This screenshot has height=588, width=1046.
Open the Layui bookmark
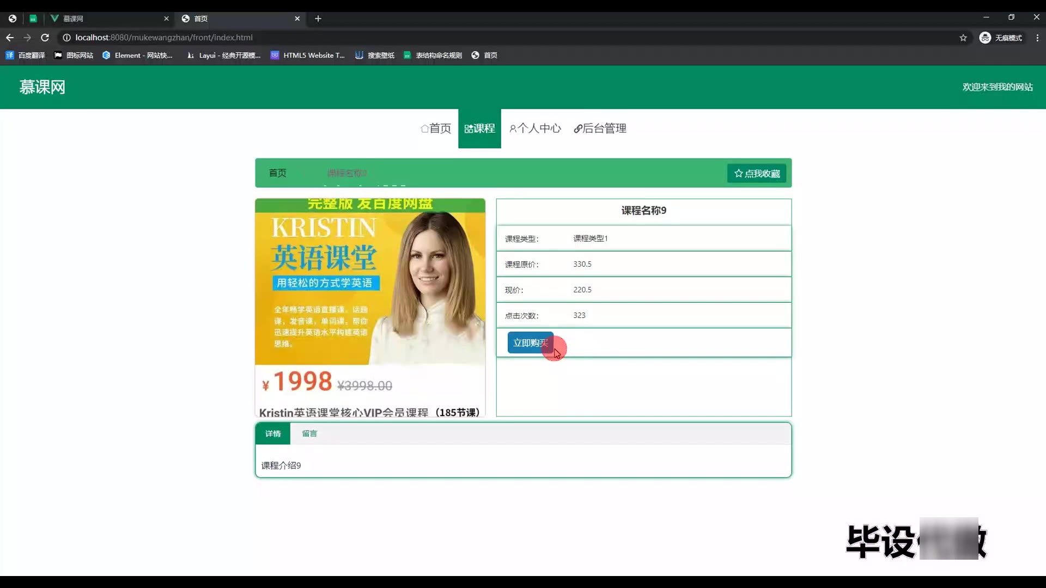[224, 55]
